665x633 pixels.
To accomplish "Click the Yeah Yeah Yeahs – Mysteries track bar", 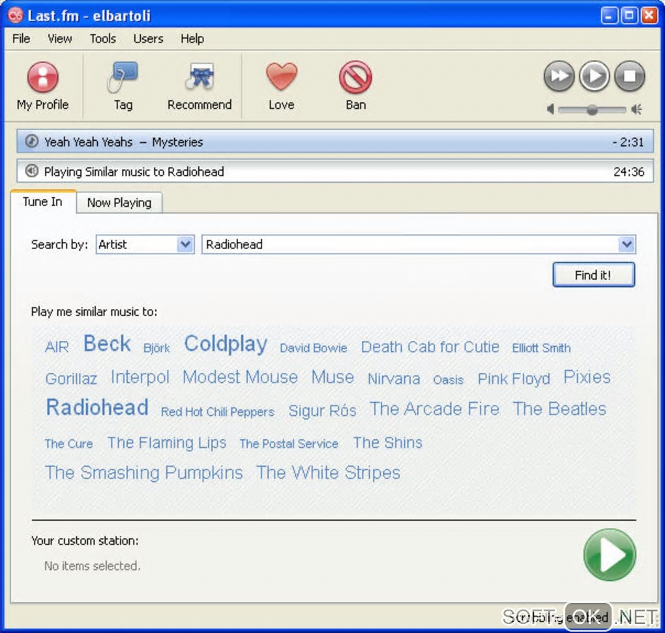I will click(335, 141).
